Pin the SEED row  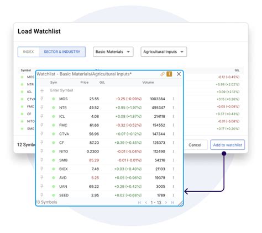pos(42,195)
